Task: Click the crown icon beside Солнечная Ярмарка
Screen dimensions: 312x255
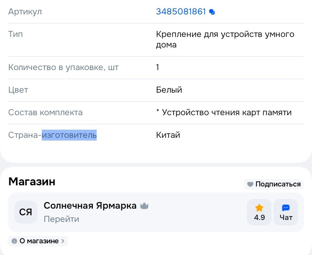Action: coord(144,205)
